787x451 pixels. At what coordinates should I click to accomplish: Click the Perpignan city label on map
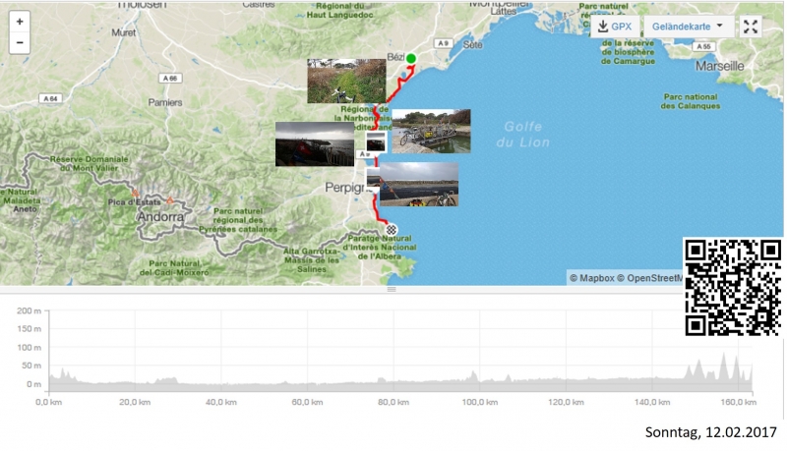(x=342, y=187)
